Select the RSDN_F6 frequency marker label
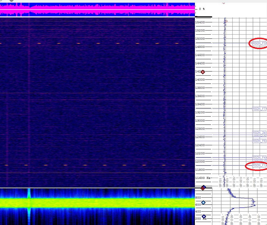Screen dimensions: 267x225 (259, 141)
